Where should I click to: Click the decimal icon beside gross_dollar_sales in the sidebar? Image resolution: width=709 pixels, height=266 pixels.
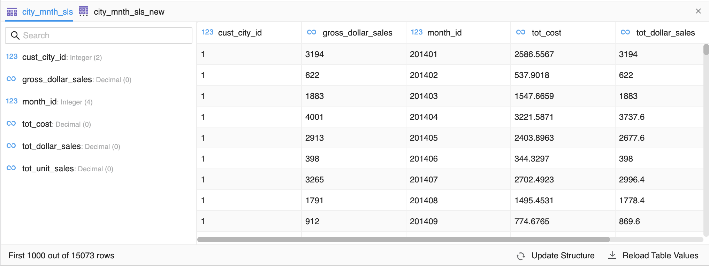11,79
